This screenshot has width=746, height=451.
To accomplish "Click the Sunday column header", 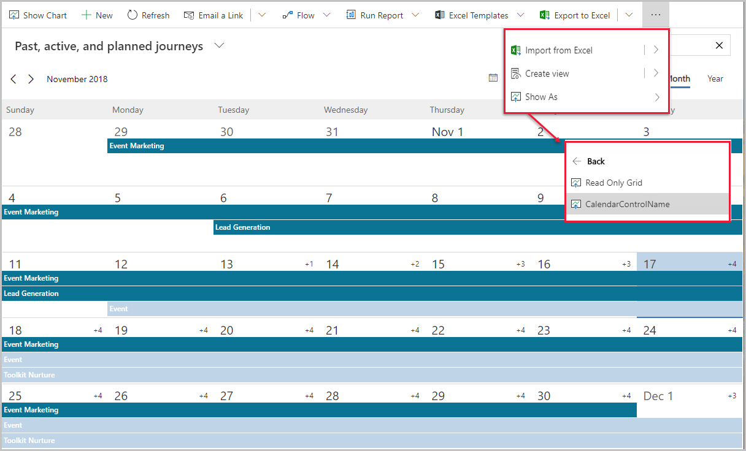I will point(20,110).
